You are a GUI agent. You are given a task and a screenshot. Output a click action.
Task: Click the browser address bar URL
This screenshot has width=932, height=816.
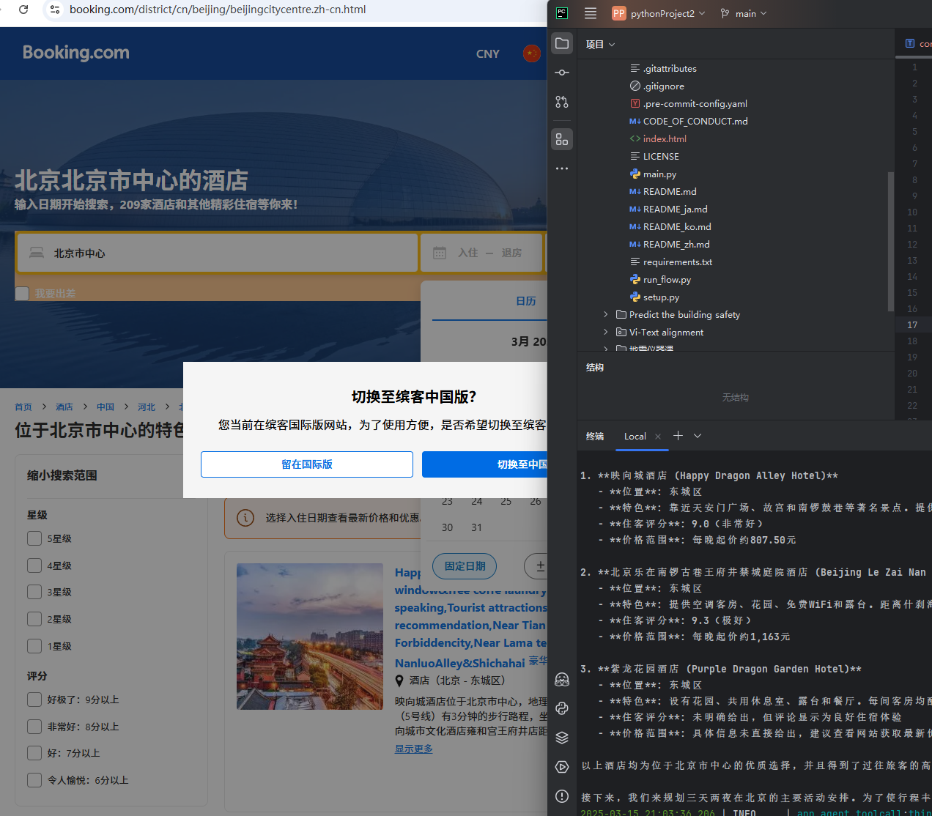(x=218, y=10)
